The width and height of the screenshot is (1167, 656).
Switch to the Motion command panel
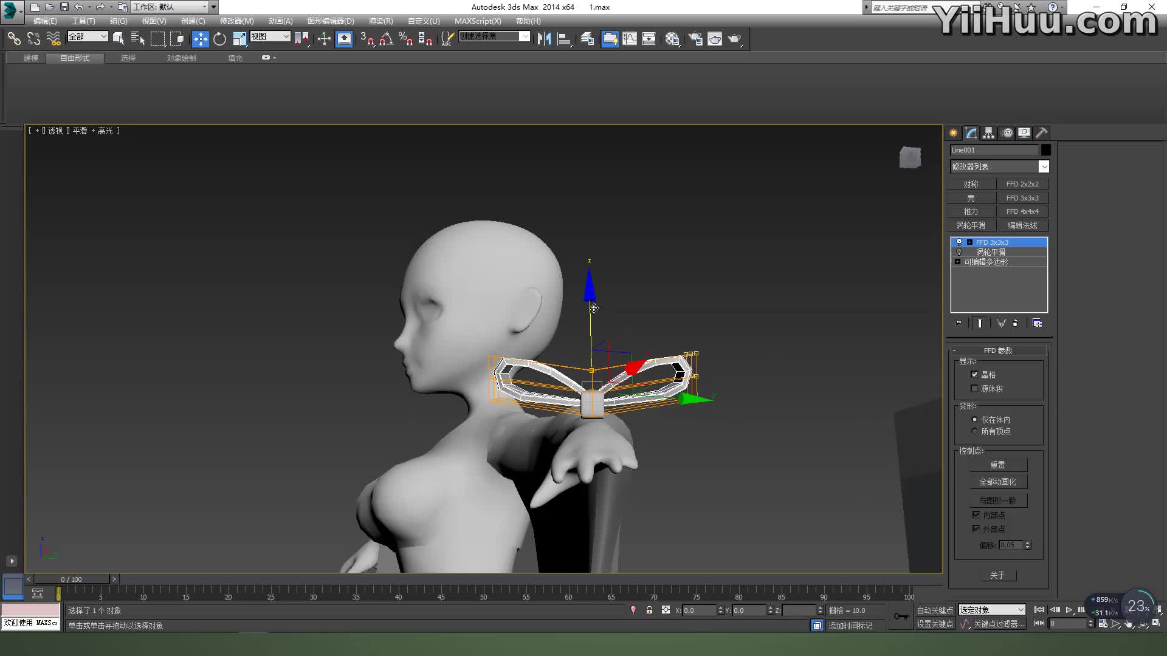[1007, 132]
